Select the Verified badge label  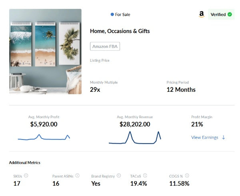pyautogui.click(x=218, y=14)
